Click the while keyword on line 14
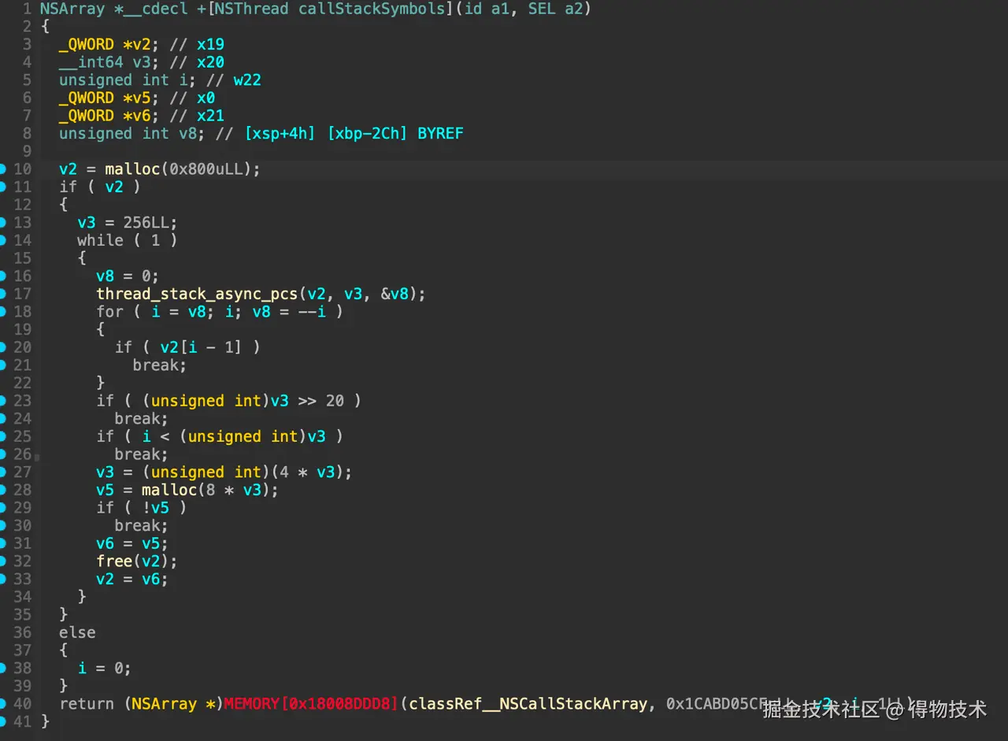This screenshot has width=1008, height=741. [x=100, y=241]
